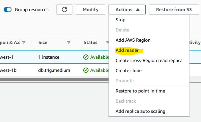201x122 pixels.
Task: Click the green check icon in 1 instance row
Action: point(86,57)
